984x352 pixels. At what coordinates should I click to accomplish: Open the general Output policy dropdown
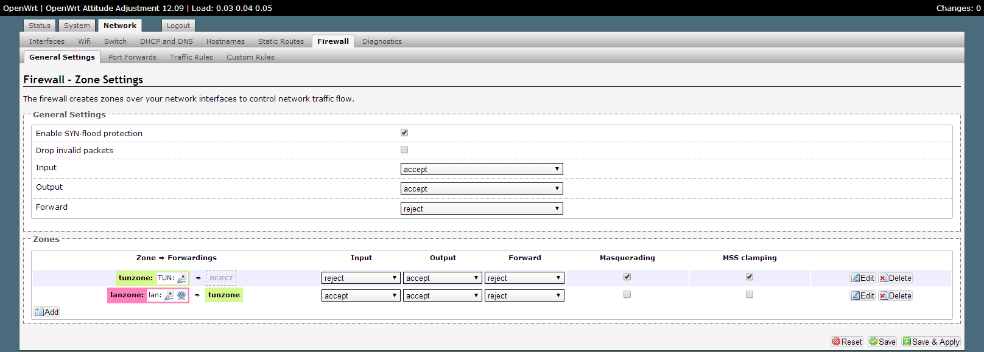point(482,188)
